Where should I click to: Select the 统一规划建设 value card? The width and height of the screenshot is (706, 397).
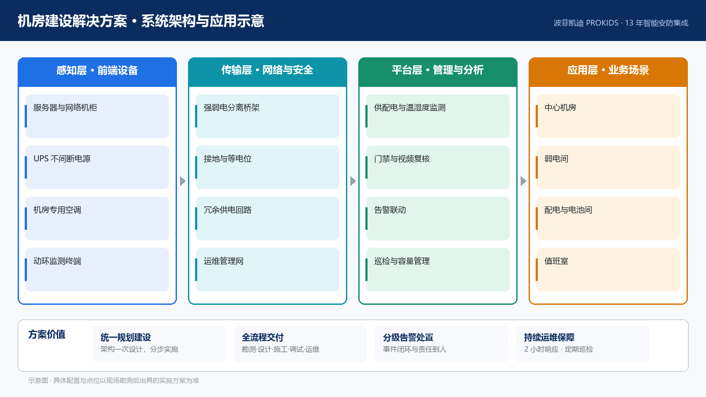(159, 344)
